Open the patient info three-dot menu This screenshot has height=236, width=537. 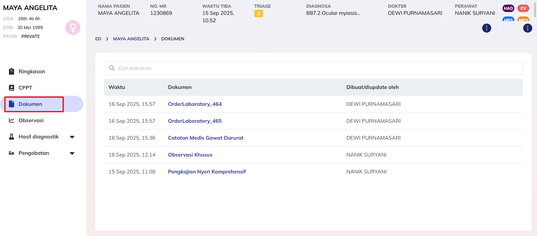[486, 28]
